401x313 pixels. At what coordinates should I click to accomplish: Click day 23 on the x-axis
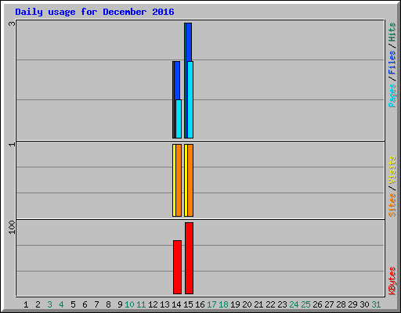coord(282,304)
